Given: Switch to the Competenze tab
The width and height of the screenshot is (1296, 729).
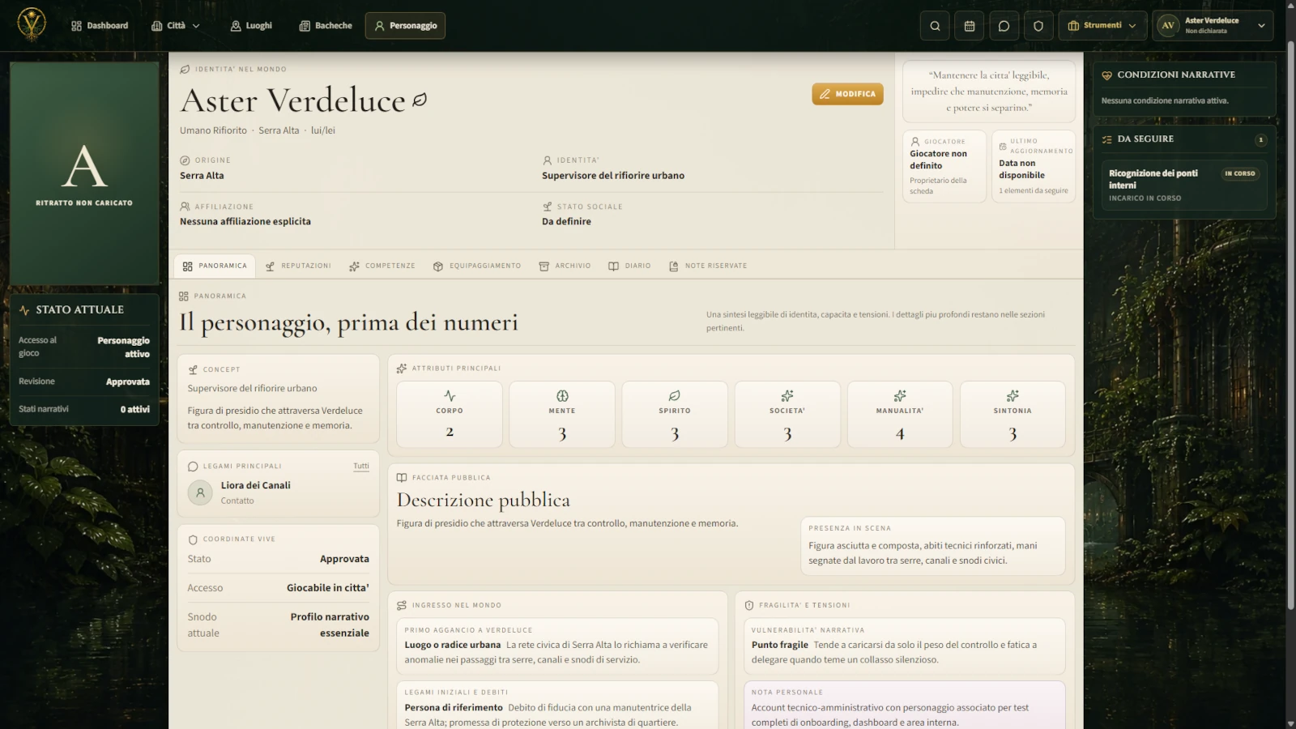Looking at the screenshot, I should (x=382, y=266).
